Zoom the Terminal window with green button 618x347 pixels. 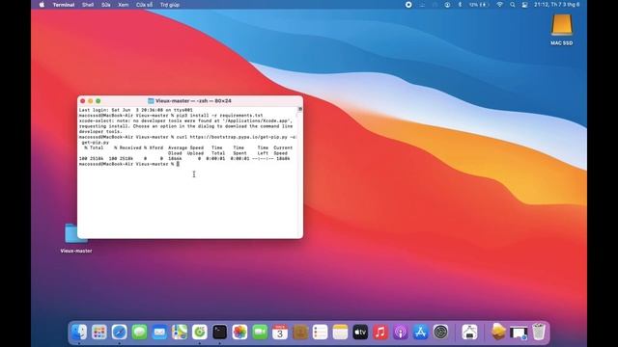click(98, 101)
